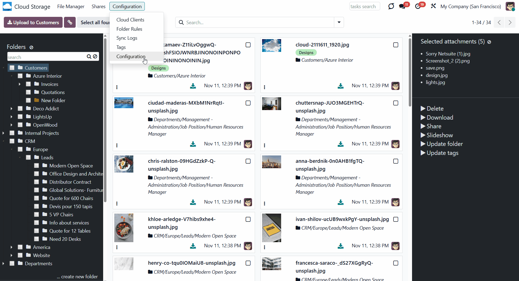Open kebab menu for ciudad-maderas image

pos(117,145)
